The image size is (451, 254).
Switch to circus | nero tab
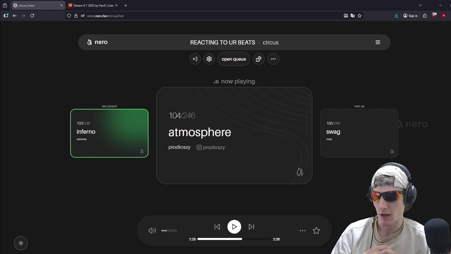(x=38, y=5)
